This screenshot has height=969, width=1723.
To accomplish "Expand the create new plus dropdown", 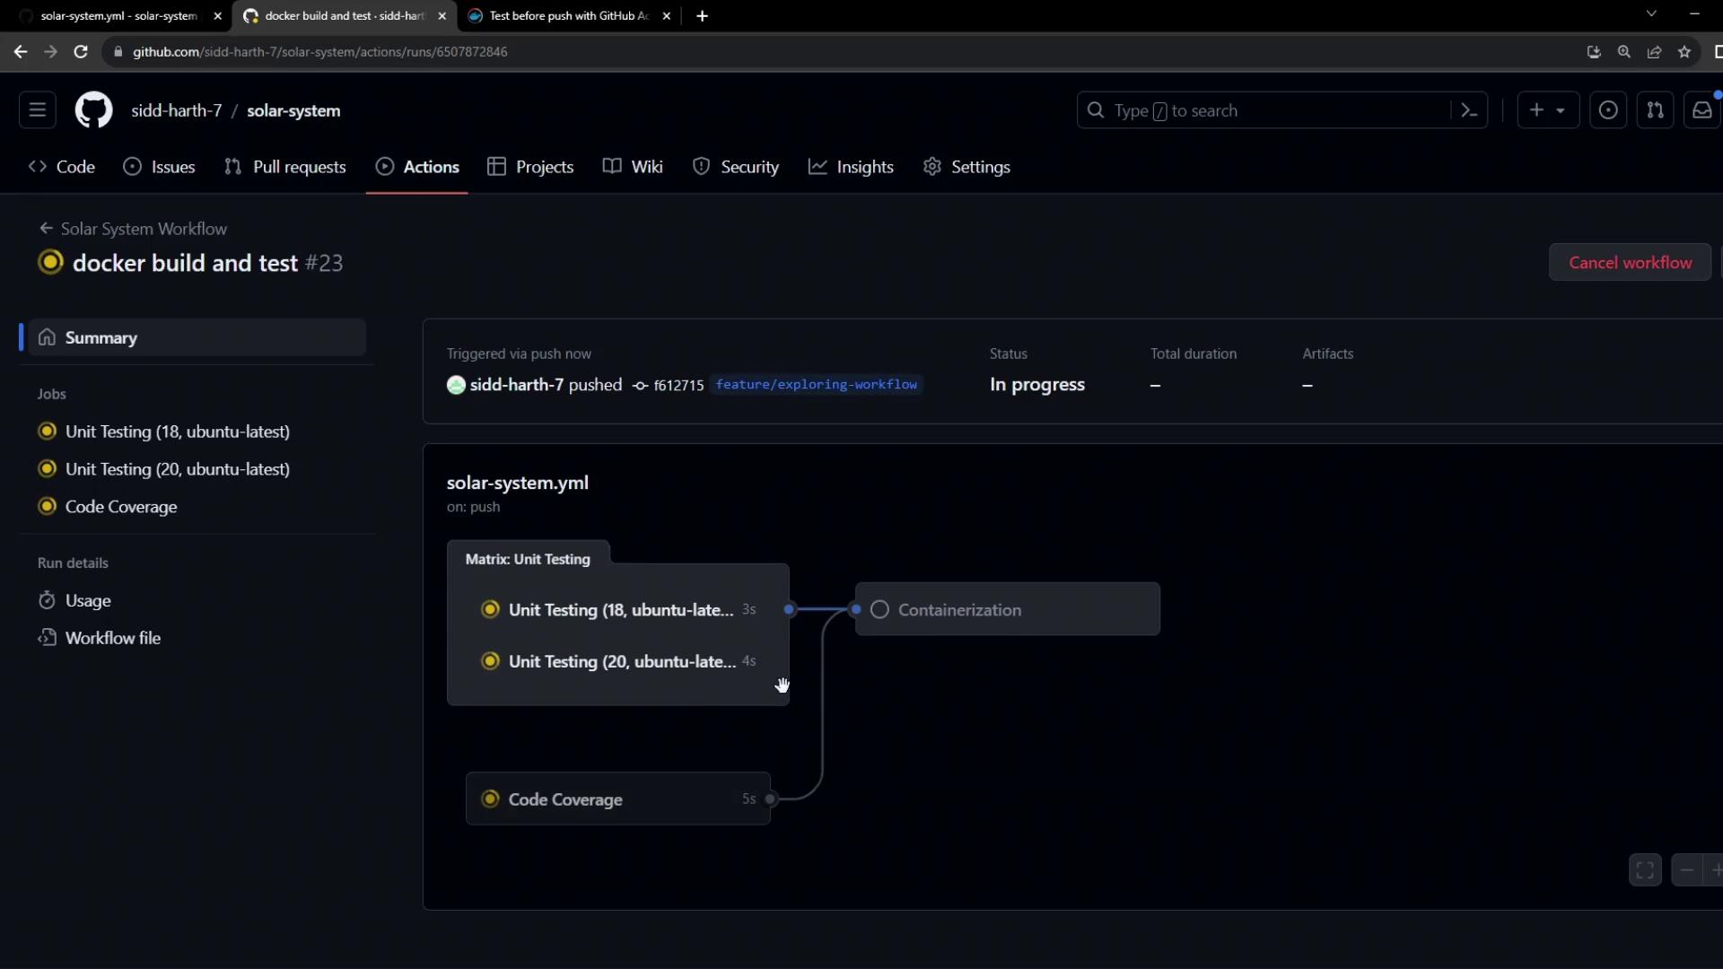I will (1548, 109).
